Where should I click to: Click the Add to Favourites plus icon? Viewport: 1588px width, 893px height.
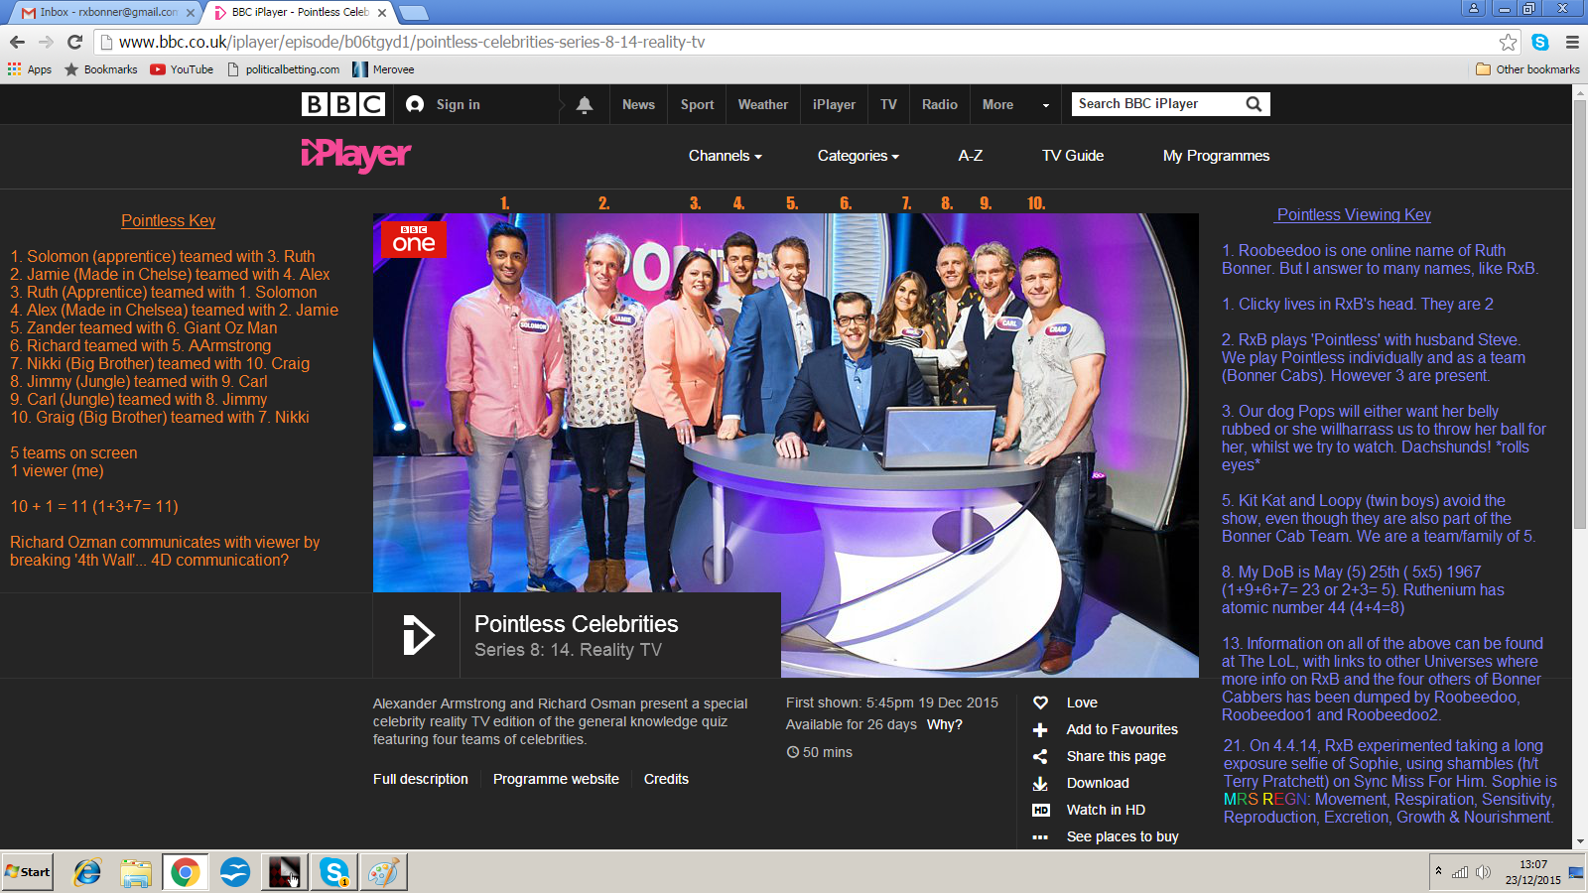coord(1040,729)
